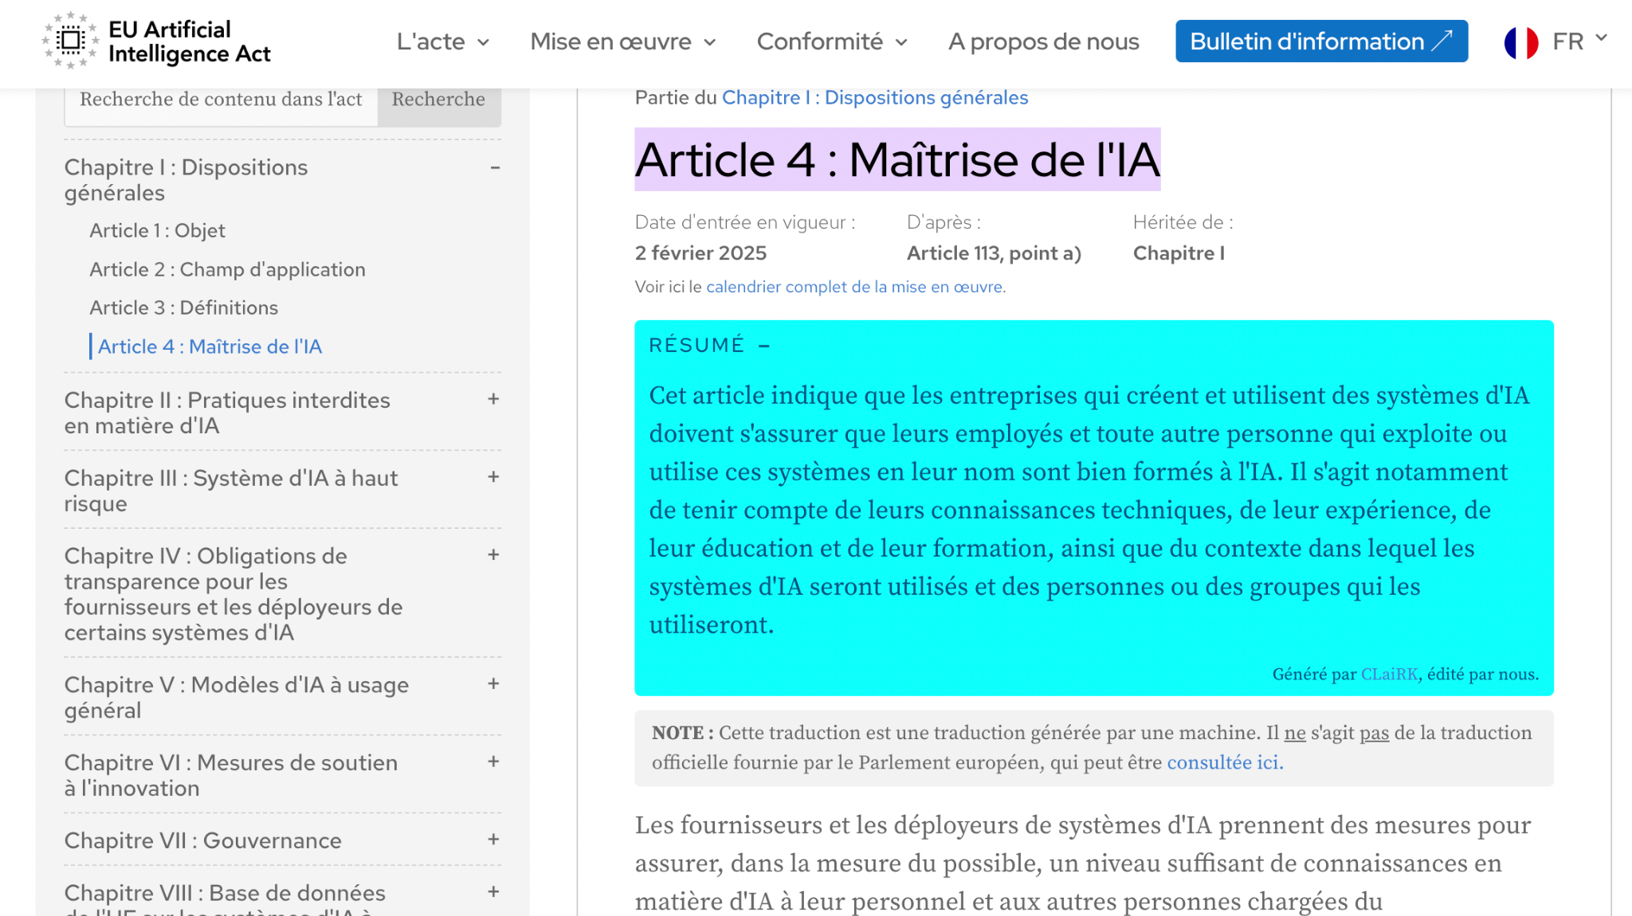Open the Conformité dropdown menu
Viewport: 1632px width, 916px height.
coord(832,41)
